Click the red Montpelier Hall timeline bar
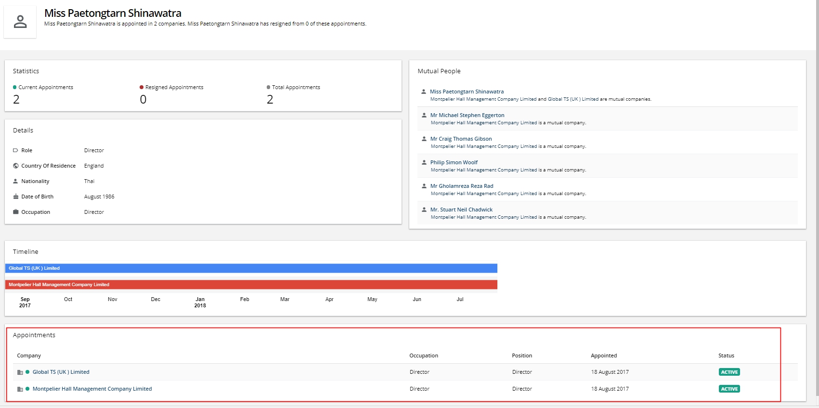 coord(251,285)
